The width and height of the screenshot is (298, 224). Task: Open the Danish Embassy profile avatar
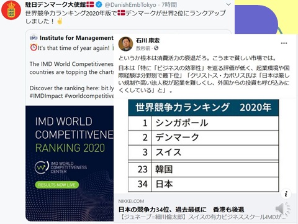[x=11, y=10]
